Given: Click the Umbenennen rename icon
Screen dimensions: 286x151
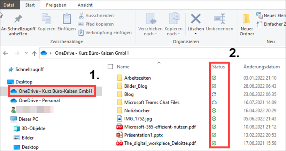Looking at the screenshot, I should [x=219, y=18].
